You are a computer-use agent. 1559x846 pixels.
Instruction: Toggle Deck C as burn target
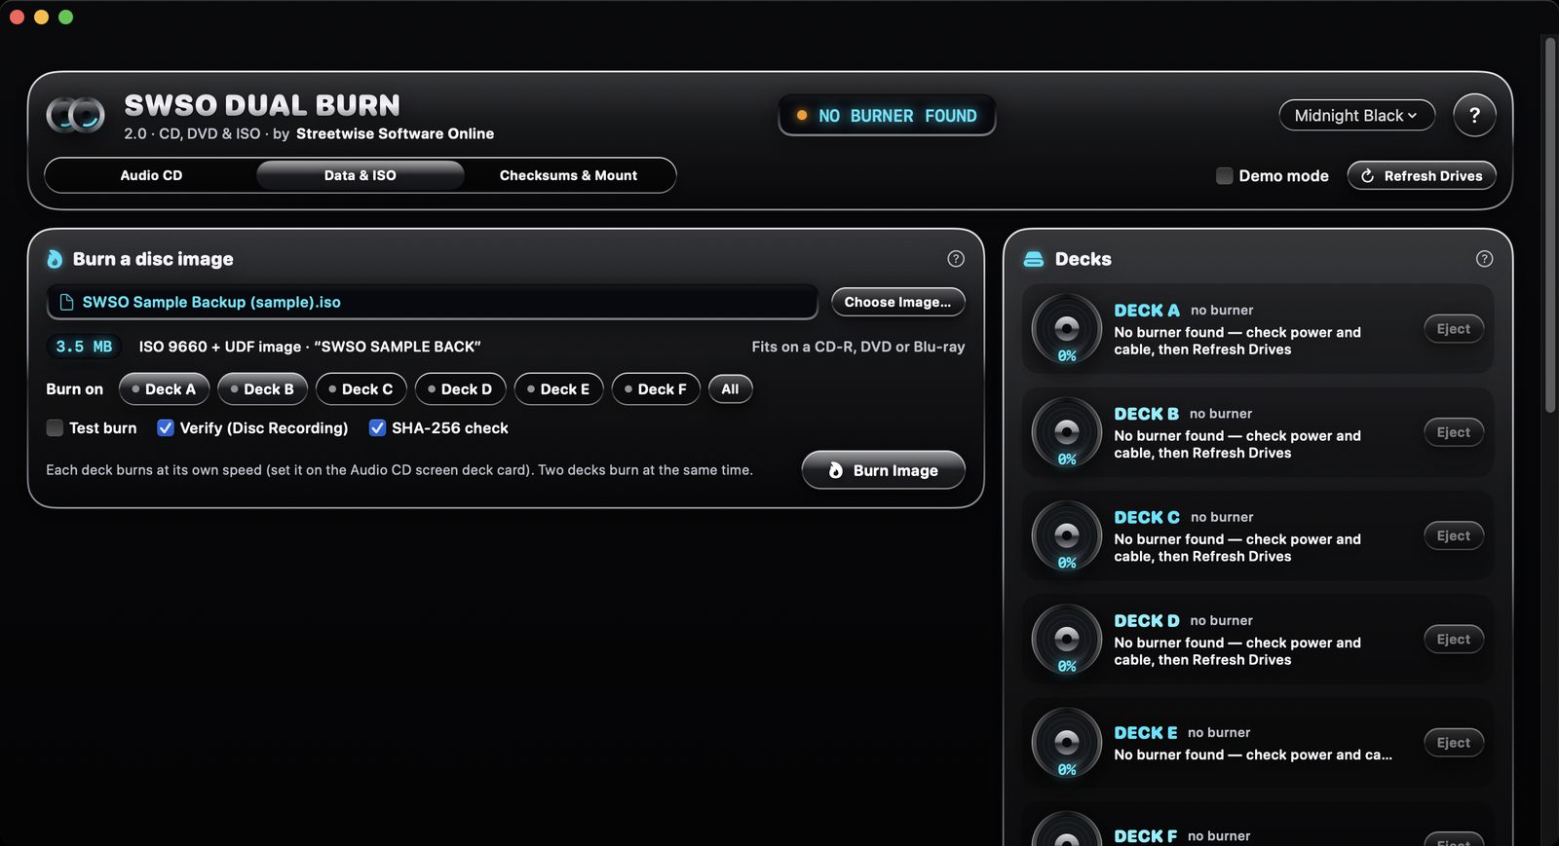pos(361,389)
